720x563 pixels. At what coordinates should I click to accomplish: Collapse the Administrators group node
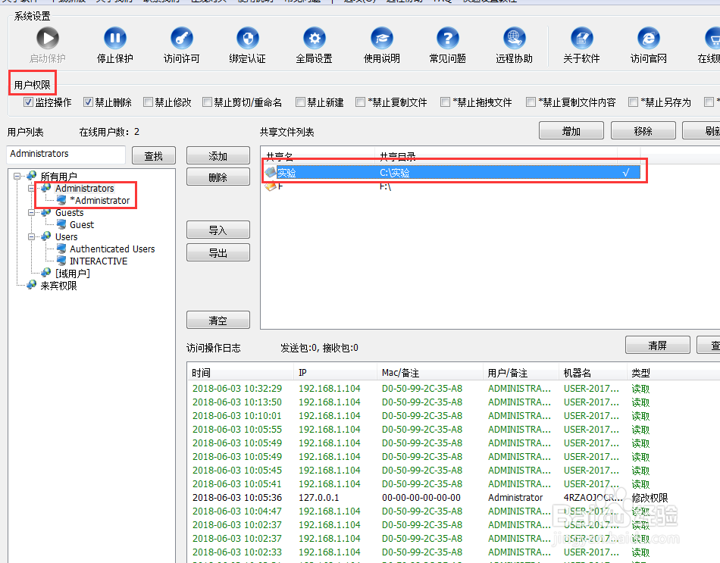pos(31,188)
